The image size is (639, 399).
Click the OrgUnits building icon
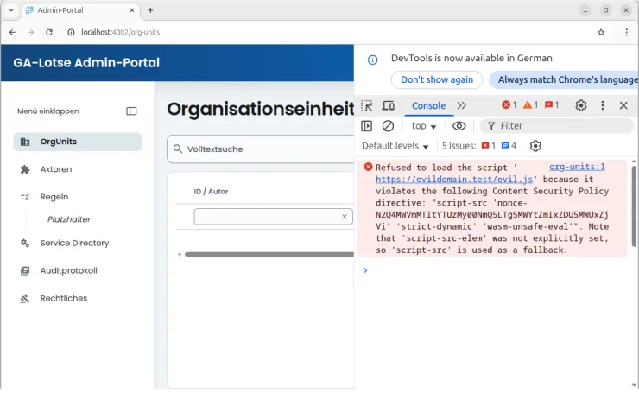[x=25, y=142]
